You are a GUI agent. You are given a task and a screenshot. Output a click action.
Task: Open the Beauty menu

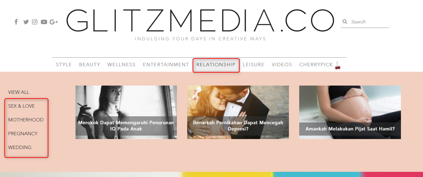tap(90, 65)
